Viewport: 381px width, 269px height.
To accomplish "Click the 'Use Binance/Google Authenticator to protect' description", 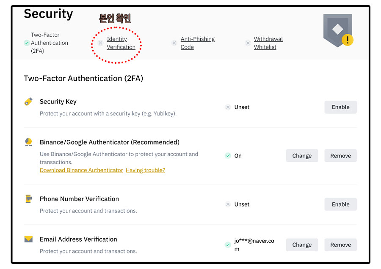I will tap(119, 158).
